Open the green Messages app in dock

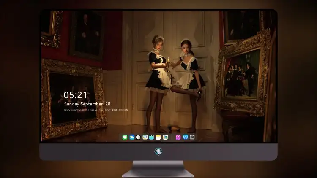pyautogui.click(x=125, y=138)
